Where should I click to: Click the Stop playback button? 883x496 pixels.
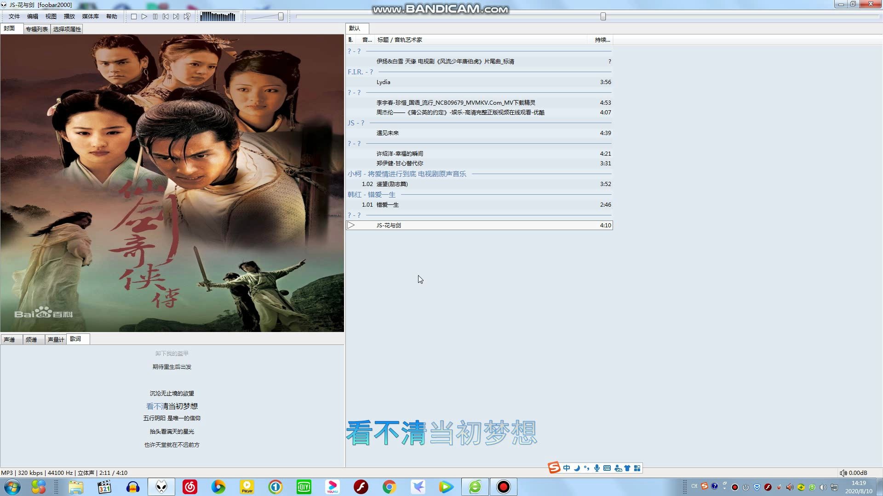click(134, 17)
